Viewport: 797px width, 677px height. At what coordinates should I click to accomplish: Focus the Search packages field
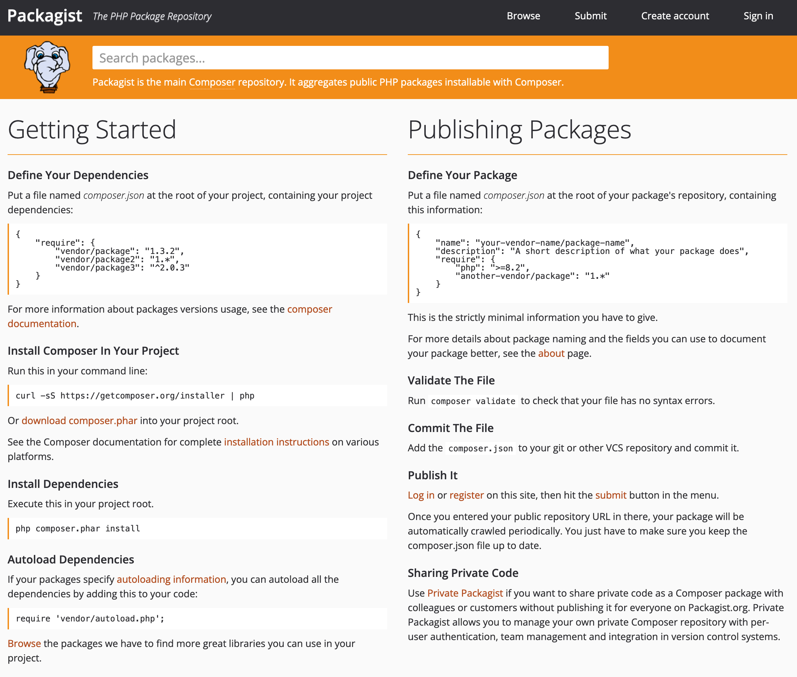coord(350,58)
